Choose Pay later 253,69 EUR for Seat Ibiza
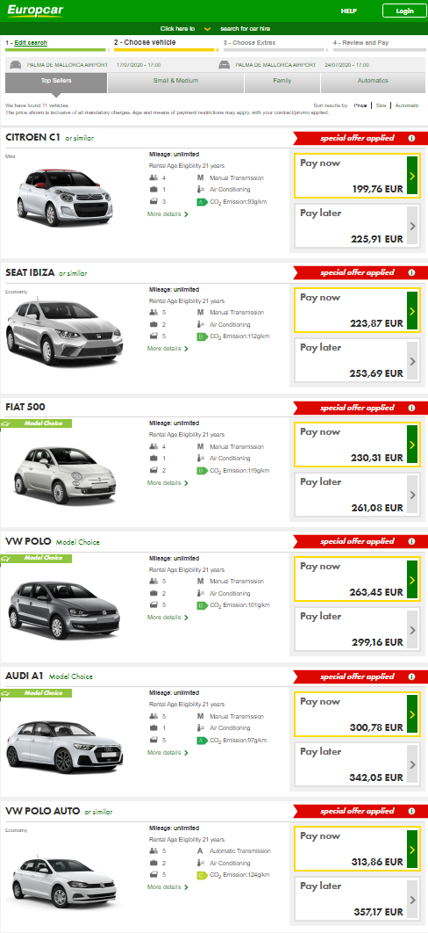This screenshot has width=428, height=933. [357, 360]
